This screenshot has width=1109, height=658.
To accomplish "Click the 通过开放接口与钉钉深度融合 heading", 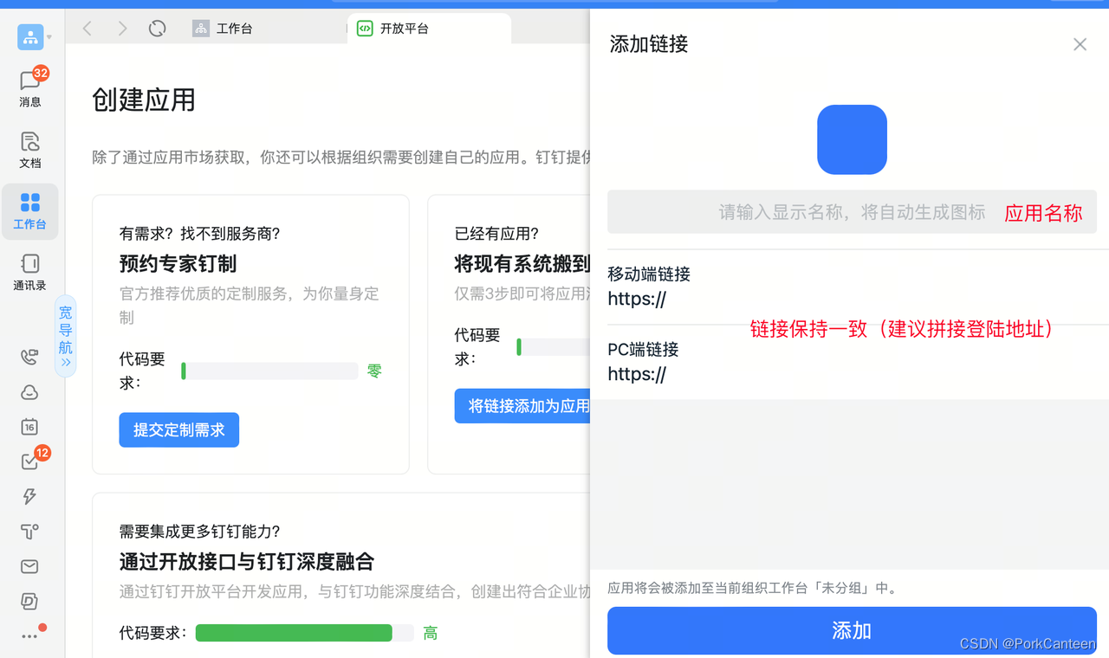I will point(247,562).
